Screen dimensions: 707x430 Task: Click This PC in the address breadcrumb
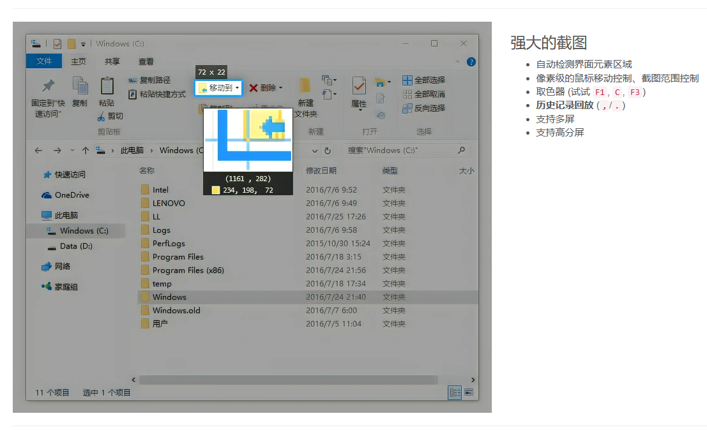point(132,151)
